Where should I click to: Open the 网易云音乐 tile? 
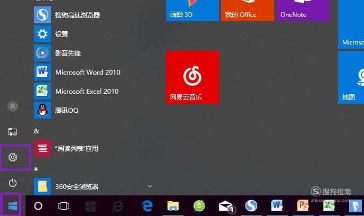[192, 77]
